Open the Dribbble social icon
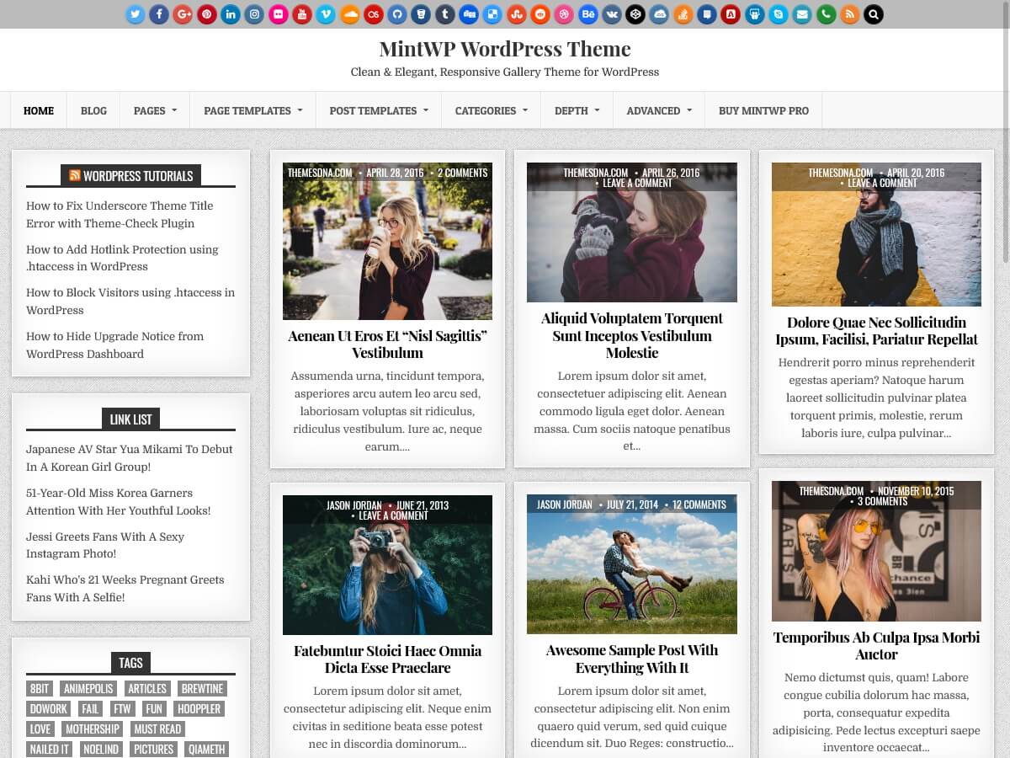Viewport: 1010px width, 758px height. [x=564, y=14]
